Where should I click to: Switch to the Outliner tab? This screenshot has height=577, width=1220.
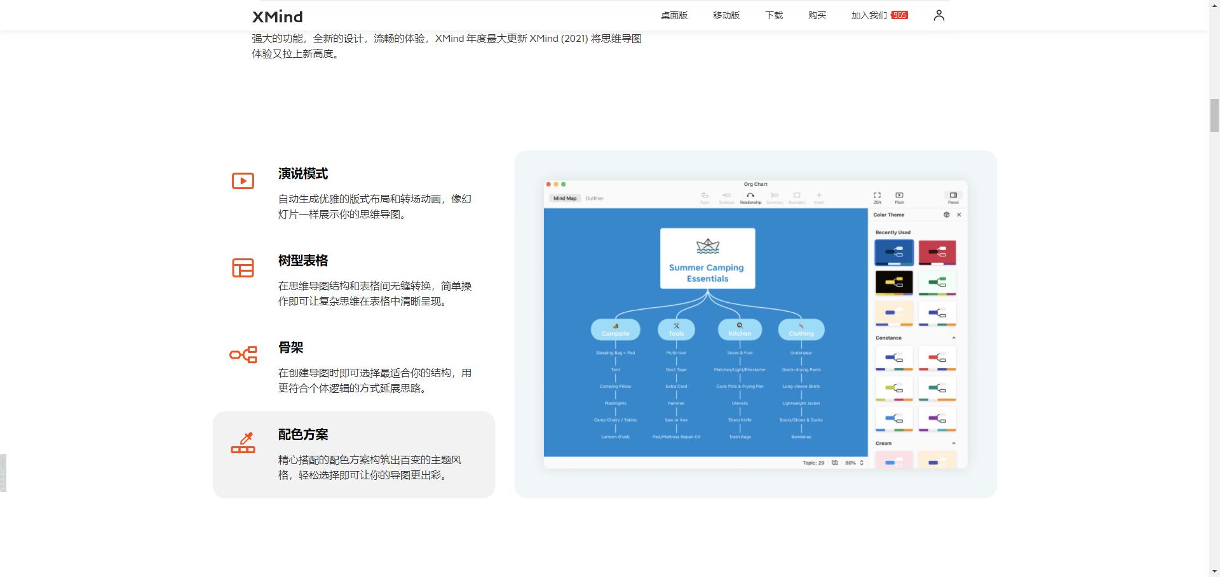[594, 198]
